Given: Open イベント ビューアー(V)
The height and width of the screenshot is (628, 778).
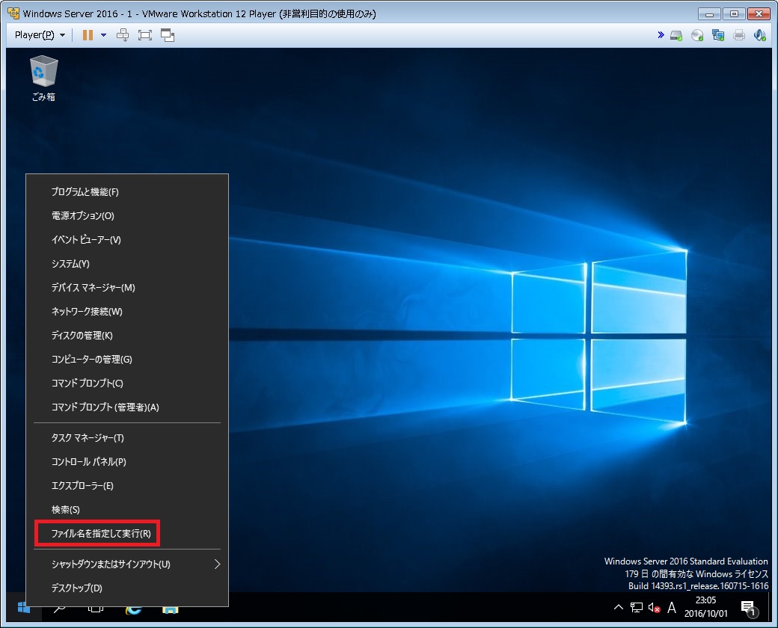Looking at the screenshot, I should click(127, 239).
